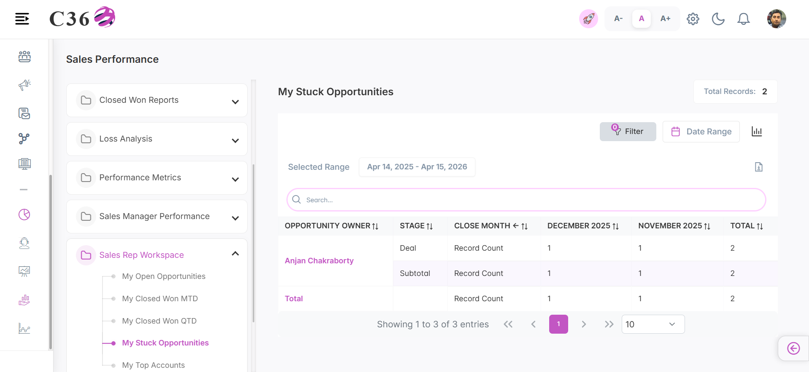Open the pie chart reports sidebar icon
The width and height of the screenshot is (809, 372).
pos(24,214)
